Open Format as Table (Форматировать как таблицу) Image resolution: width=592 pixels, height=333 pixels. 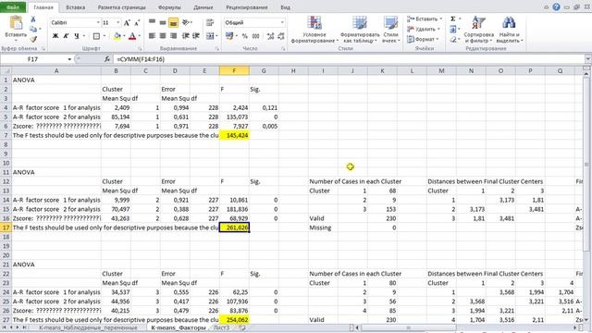(359, 30)
